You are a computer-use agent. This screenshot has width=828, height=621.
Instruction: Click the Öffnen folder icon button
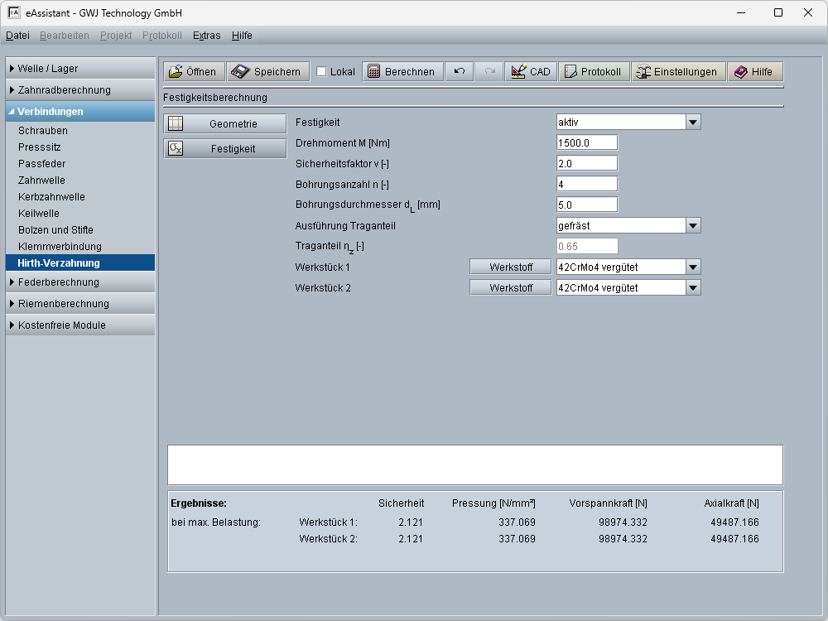tap(194, 72)
